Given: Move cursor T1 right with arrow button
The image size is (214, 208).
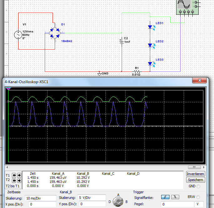Looking at the screenshot, I should 19,175.
